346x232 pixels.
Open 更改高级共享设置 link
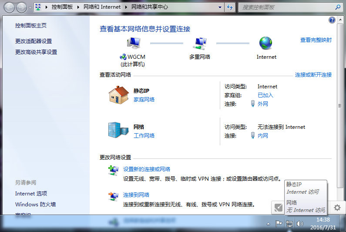click(x=36, y=52)
